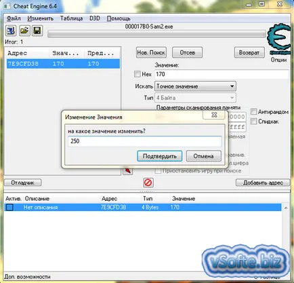Open the Изменить menu
This screenshot has height=283, width=294.
click(41, 18)
